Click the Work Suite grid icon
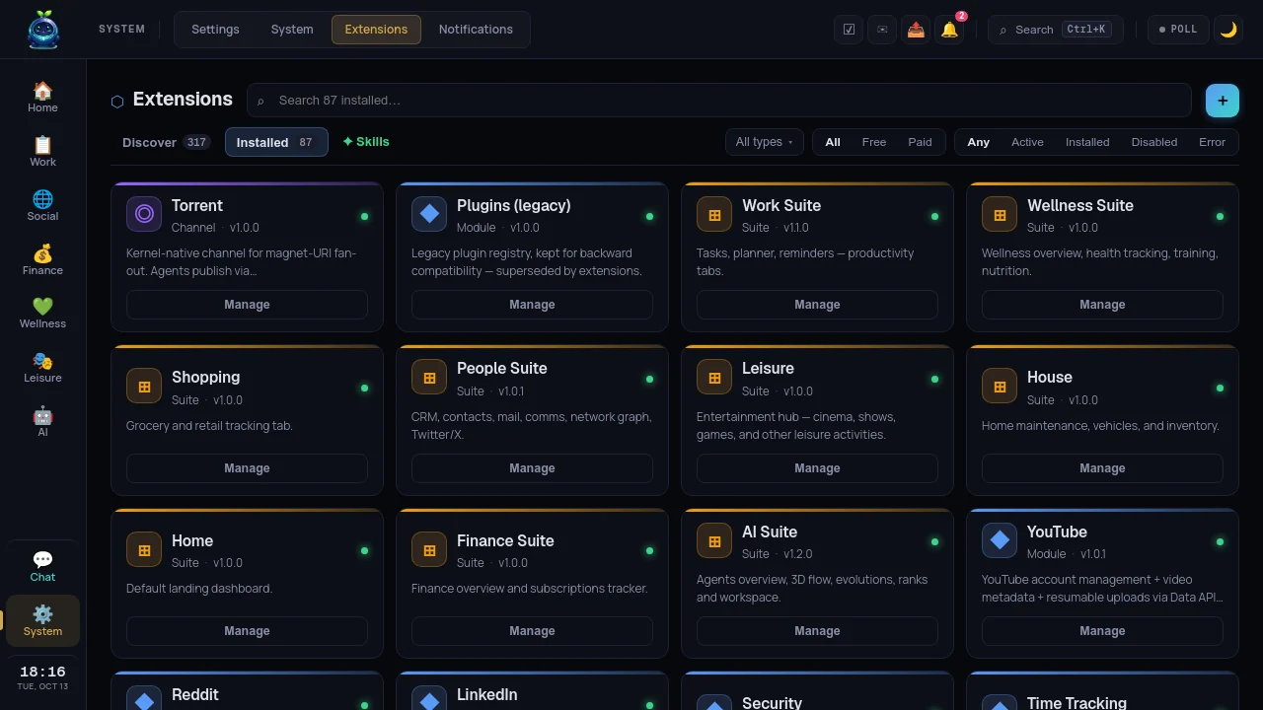 tap(714, 214)
